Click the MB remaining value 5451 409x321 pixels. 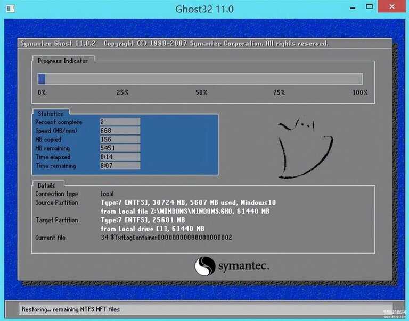tap(120, 148)
